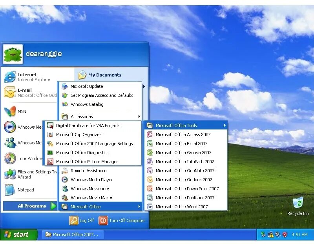Choose Microsoft Office Word 2007 entry
This screenshot has height=244, width=314.
(186, 207)
